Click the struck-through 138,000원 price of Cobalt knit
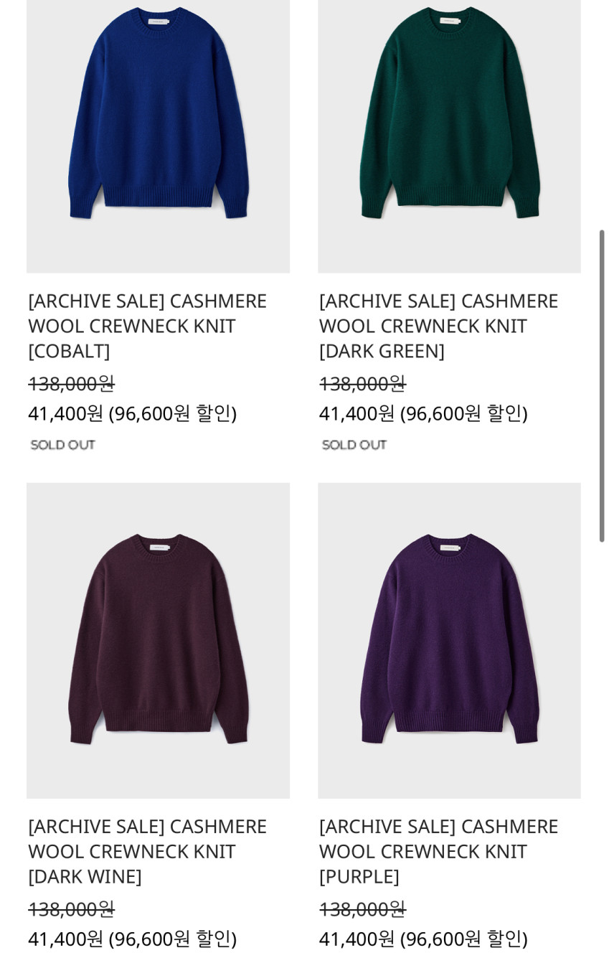 (72, 383)
